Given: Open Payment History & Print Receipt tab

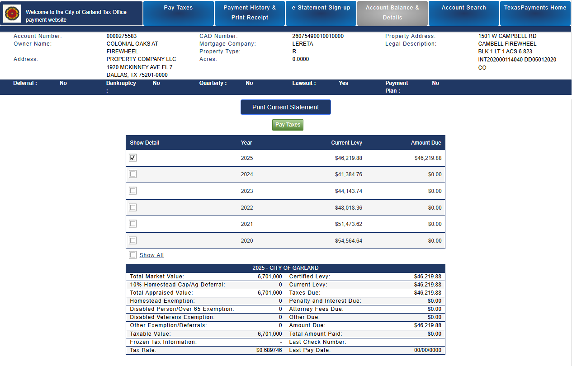Looking at the screenshot, I should 250,13.
